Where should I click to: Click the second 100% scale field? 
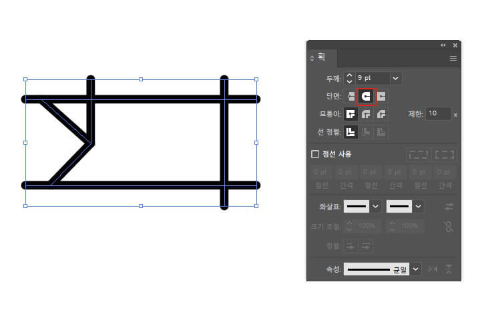pos(411,226)
